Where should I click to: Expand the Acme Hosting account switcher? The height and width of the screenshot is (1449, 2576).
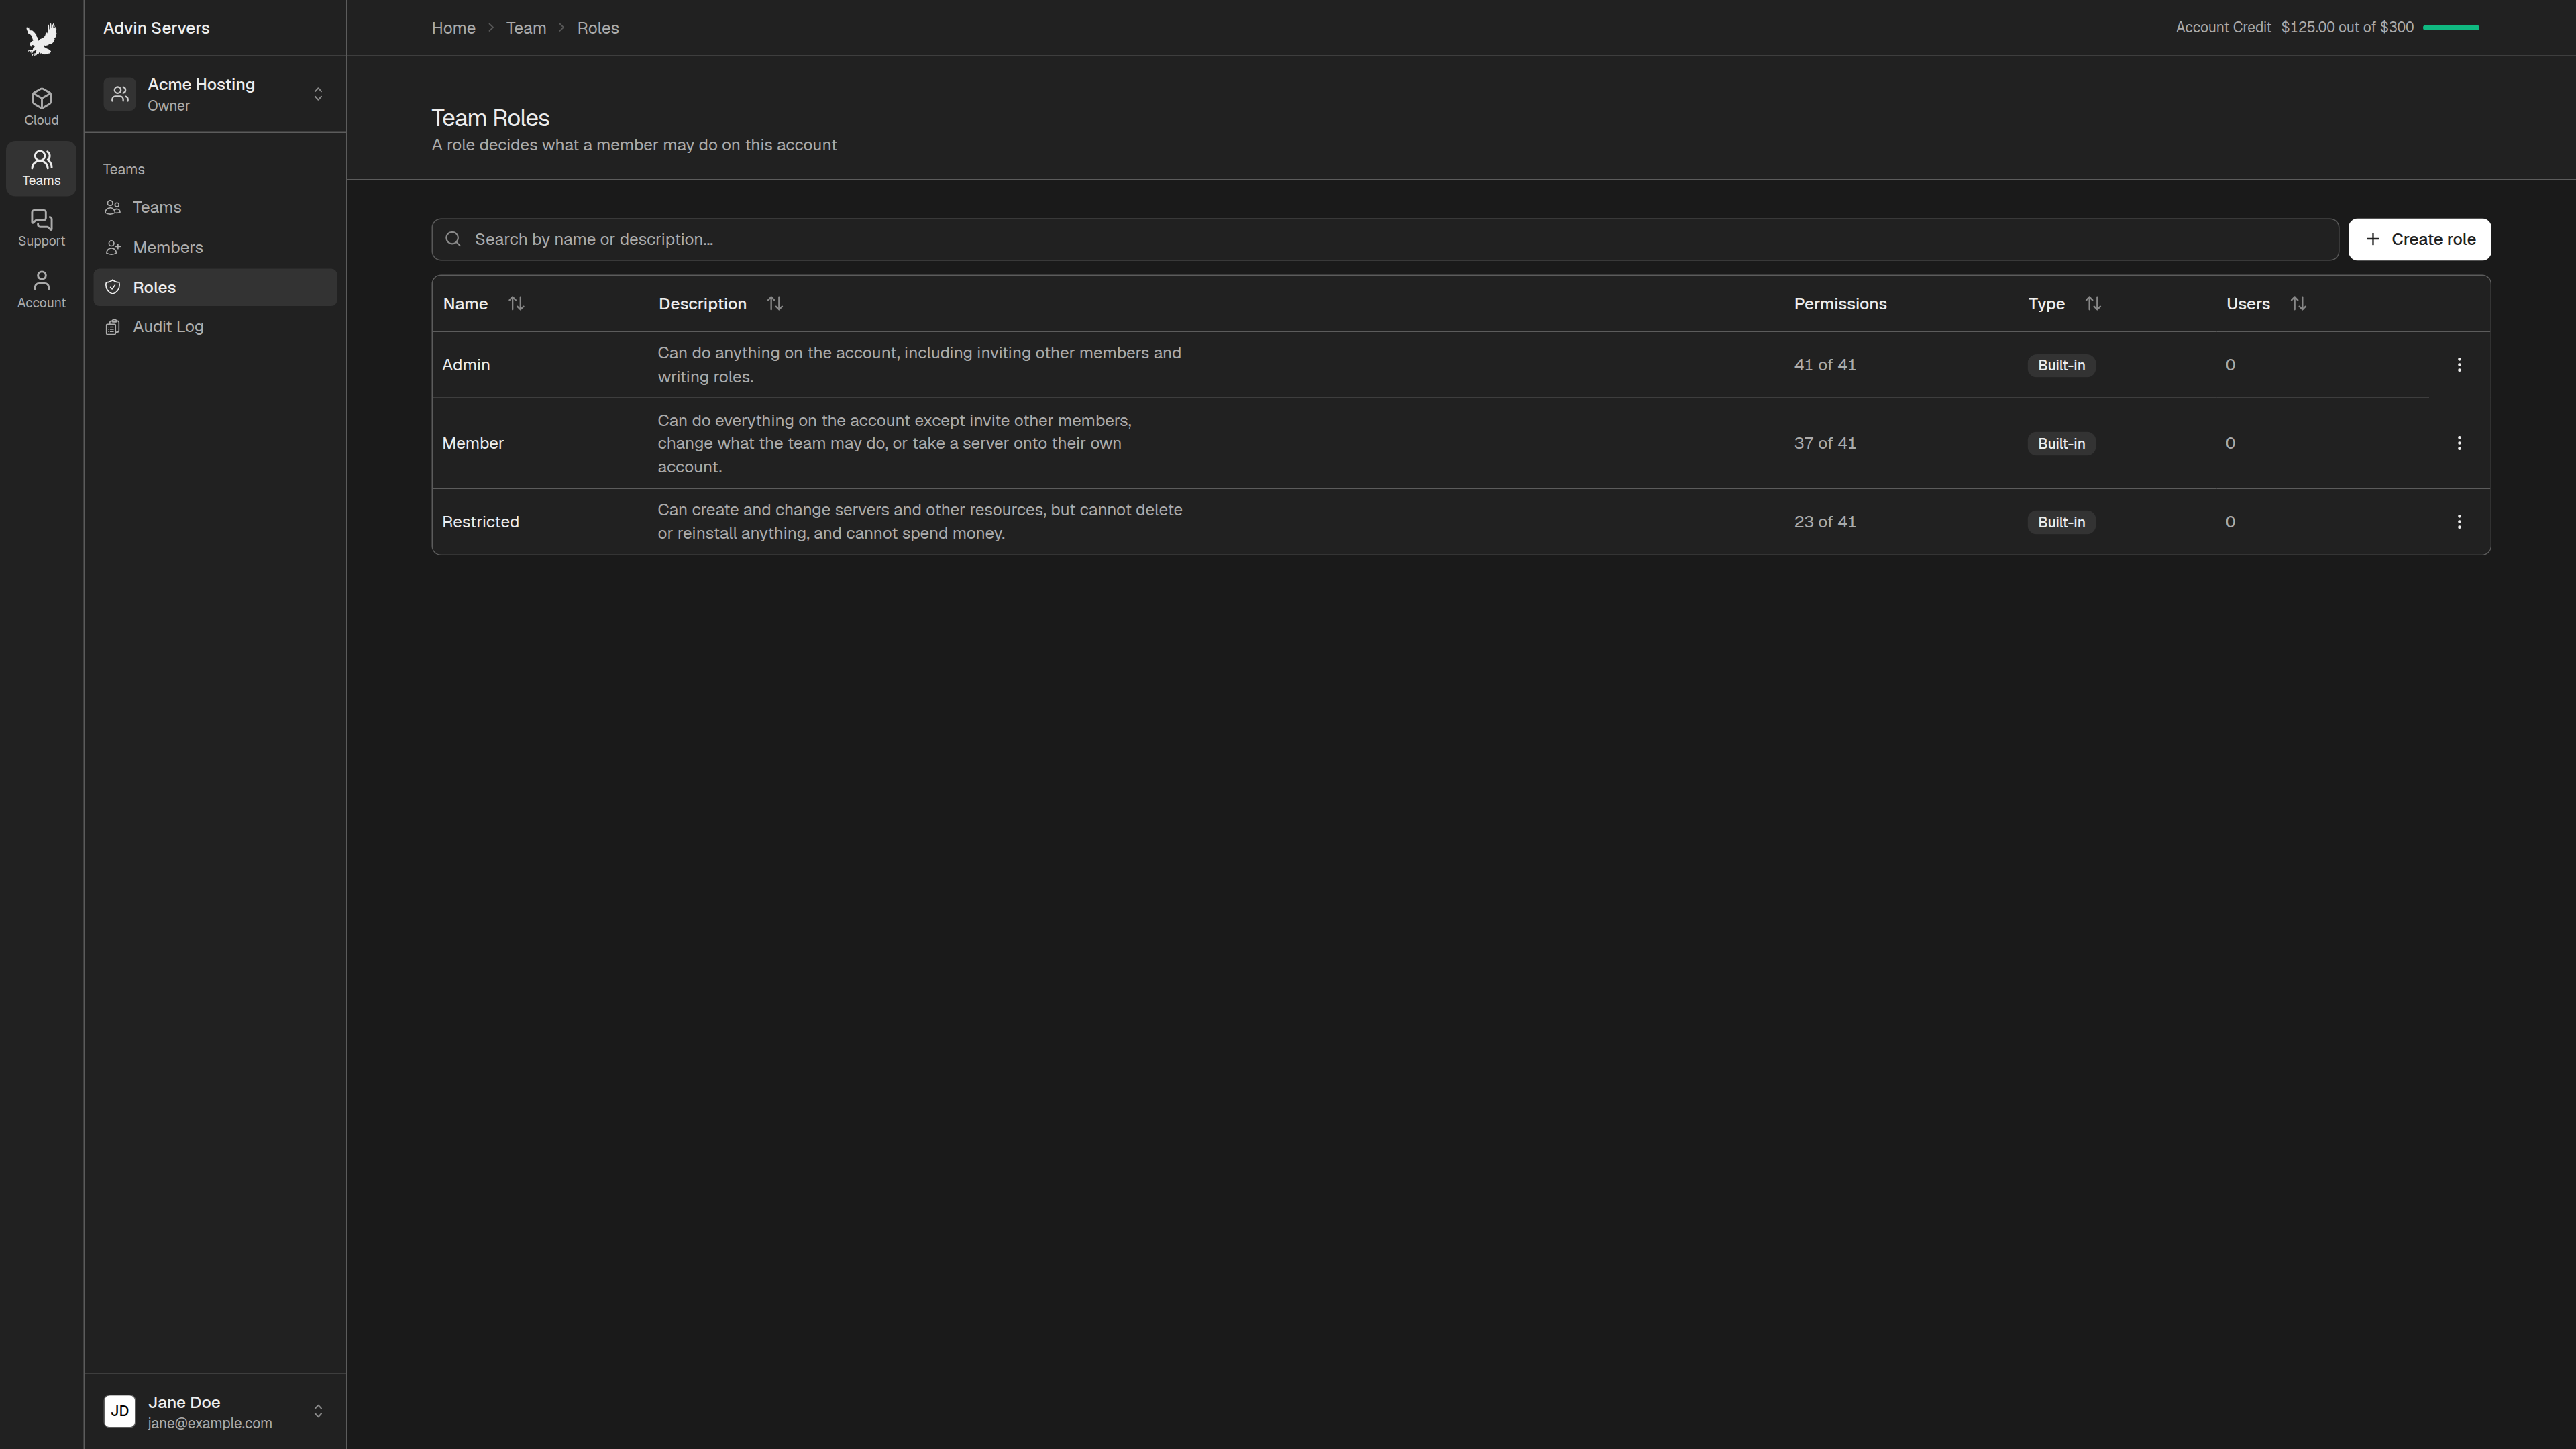[318, 94]
